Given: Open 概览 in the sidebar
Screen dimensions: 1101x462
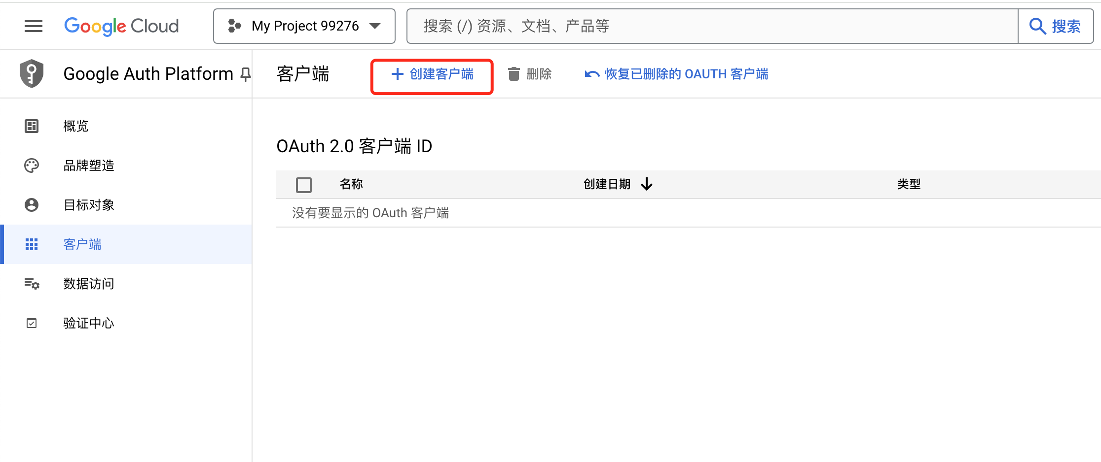Looking at the screenshot, I should (126, 126).
